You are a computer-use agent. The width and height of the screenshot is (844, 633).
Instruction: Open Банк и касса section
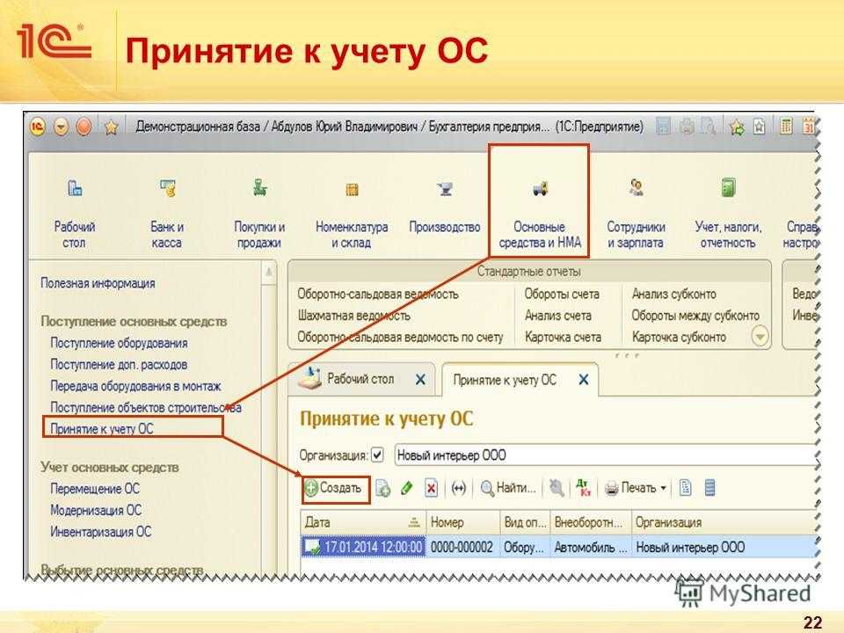click(x=167, y=215)
